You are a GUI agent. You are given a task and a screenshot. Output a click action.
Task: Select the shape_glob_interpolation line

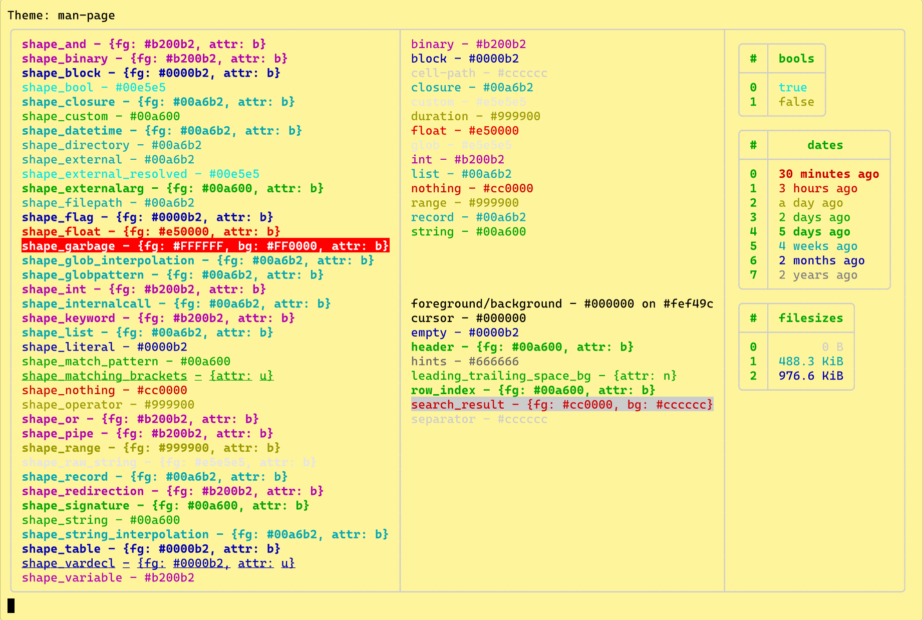[x=198, y=261]
